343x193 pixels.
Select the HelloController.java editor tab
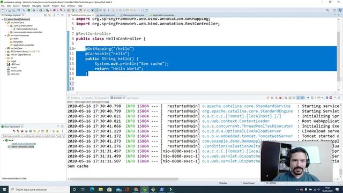81,15
